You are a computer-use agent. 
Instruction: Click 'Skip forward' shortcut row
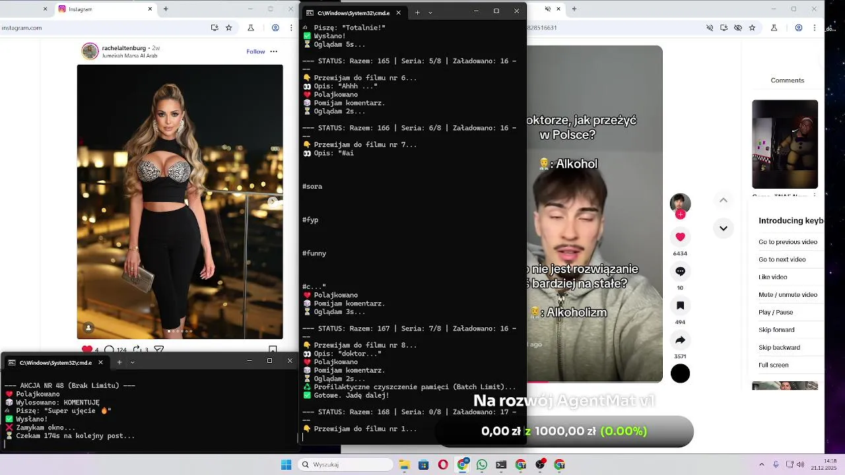[792, 330]
